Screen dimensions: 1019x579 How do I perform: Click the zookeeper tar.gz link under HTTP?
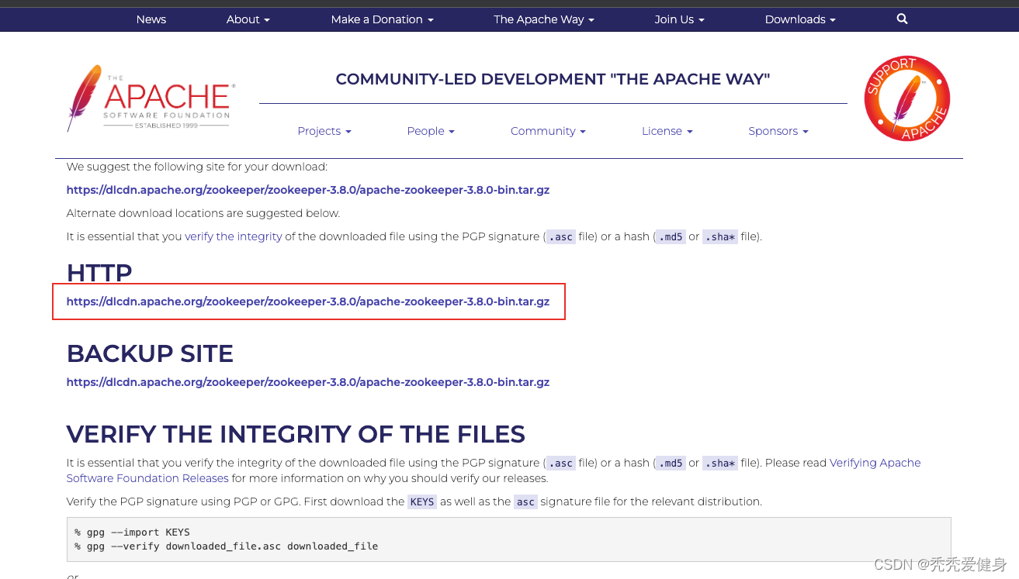pyautogui.click(x=308, y=302)
